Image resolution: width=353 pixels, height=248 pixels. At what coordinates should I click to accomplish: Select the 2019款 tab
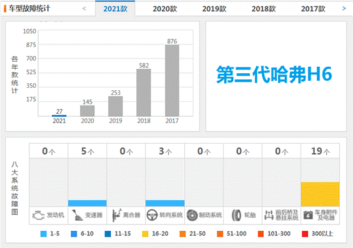click(x=214, y=9)
